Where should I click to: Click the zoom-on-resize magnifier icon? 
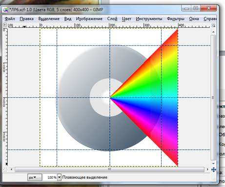213,25
